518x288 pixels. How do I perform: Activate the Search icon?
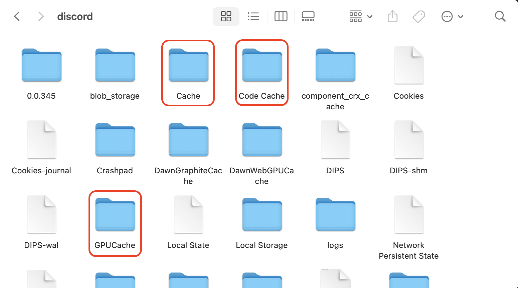tap(500, 16)
